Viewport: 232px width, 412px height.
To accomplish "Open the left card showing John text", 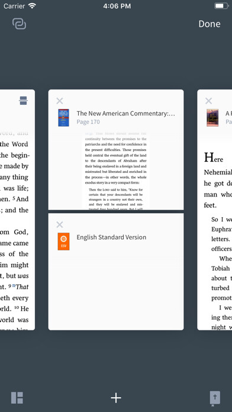I will coord(17,210).
